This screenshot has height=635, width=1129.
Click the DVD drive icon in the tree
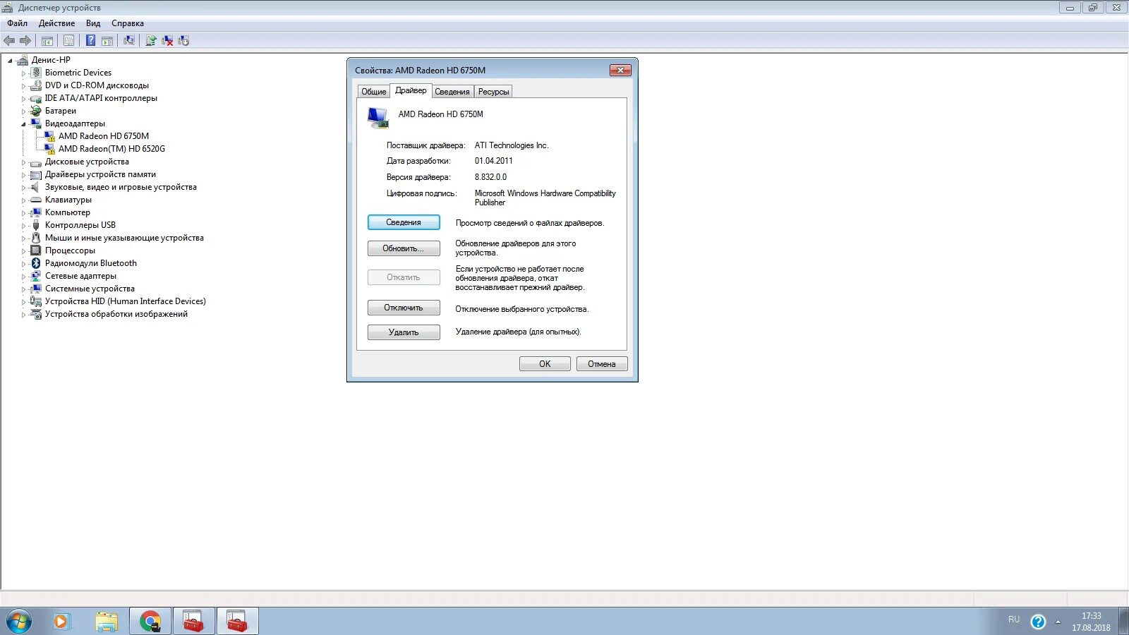pyautogui.click(x=36, y=85)
